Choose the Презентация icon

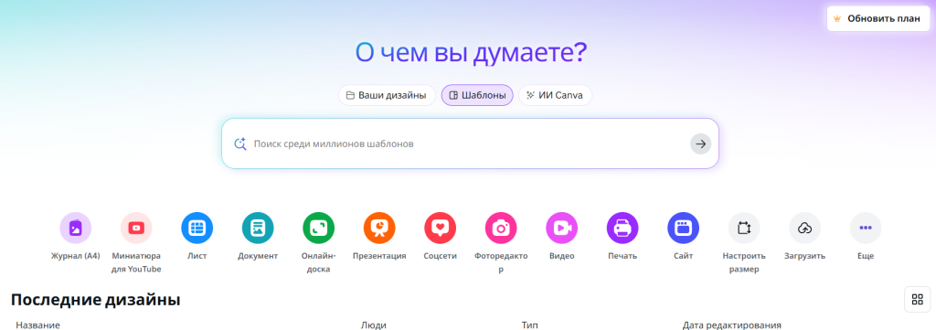point(379,228)
